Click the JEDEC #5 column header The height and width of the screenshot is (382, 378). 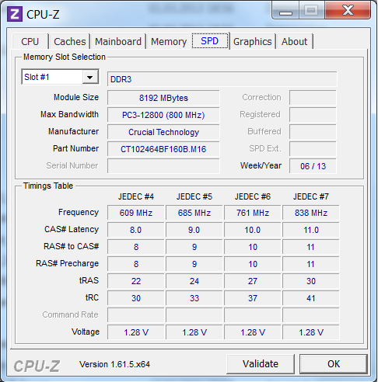pos(194,196)
